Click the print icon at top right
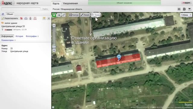Screen dimensions: 193x109 (179, 9)
